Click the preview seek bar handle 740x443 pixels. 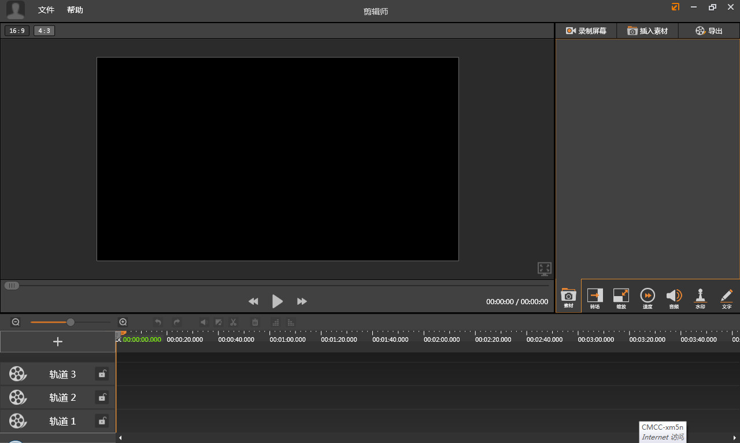[12, 285]
